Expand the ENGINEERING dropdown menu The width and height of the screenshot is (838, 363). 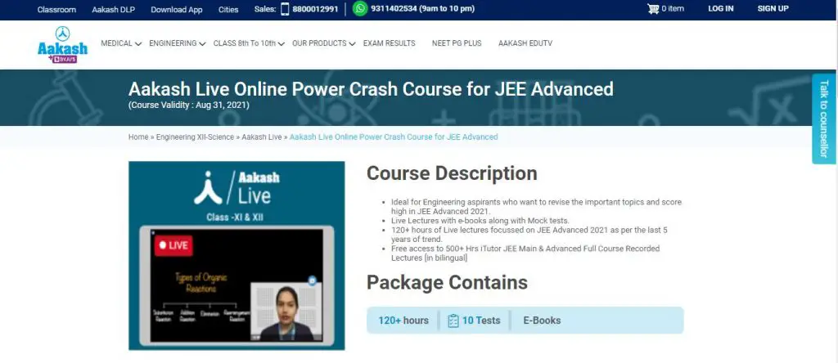coord(177,43)
